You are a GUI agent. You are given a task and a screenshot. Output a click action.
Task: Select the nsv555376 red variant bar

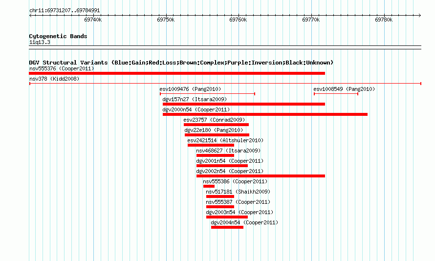pyautogui.click(x=177, y=73)
